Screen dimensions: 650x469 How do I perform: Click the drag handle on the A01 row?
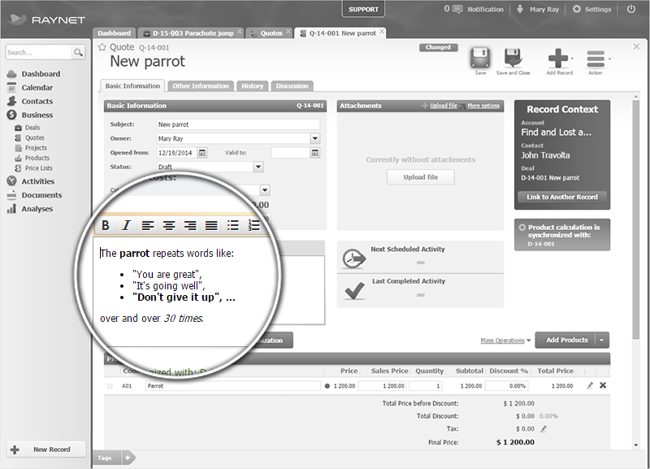point(110,386)
